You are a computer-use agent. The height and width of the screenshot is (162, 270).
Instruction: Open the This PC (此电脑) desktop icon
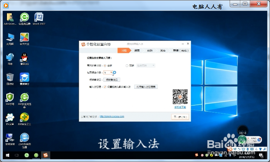[10, 39]
